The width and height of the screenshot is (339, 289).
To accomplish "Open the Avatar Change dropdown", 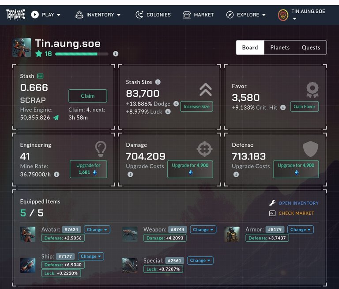I will (x=97, y=229).
